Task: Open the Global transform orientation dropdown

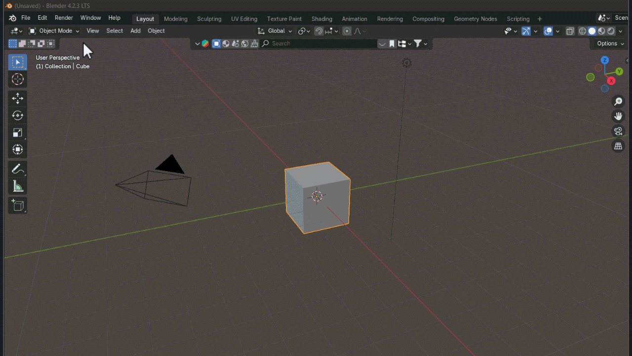Action: click(x=276, y=31)
